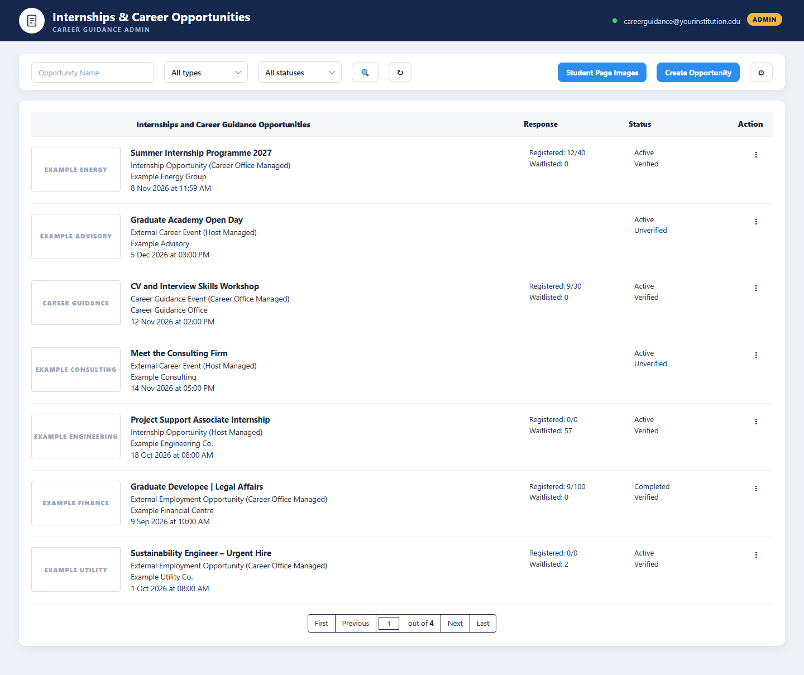Jump to Last page
This screenshot has width=804, height=675.
[x=483, y=624]
